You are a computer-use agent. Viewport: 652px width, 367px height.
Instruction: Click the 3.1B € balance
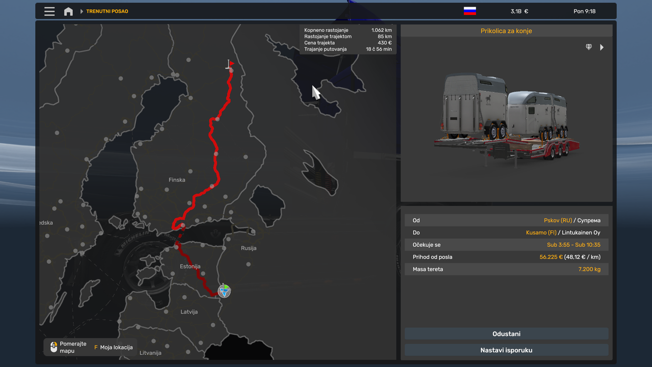520,11
